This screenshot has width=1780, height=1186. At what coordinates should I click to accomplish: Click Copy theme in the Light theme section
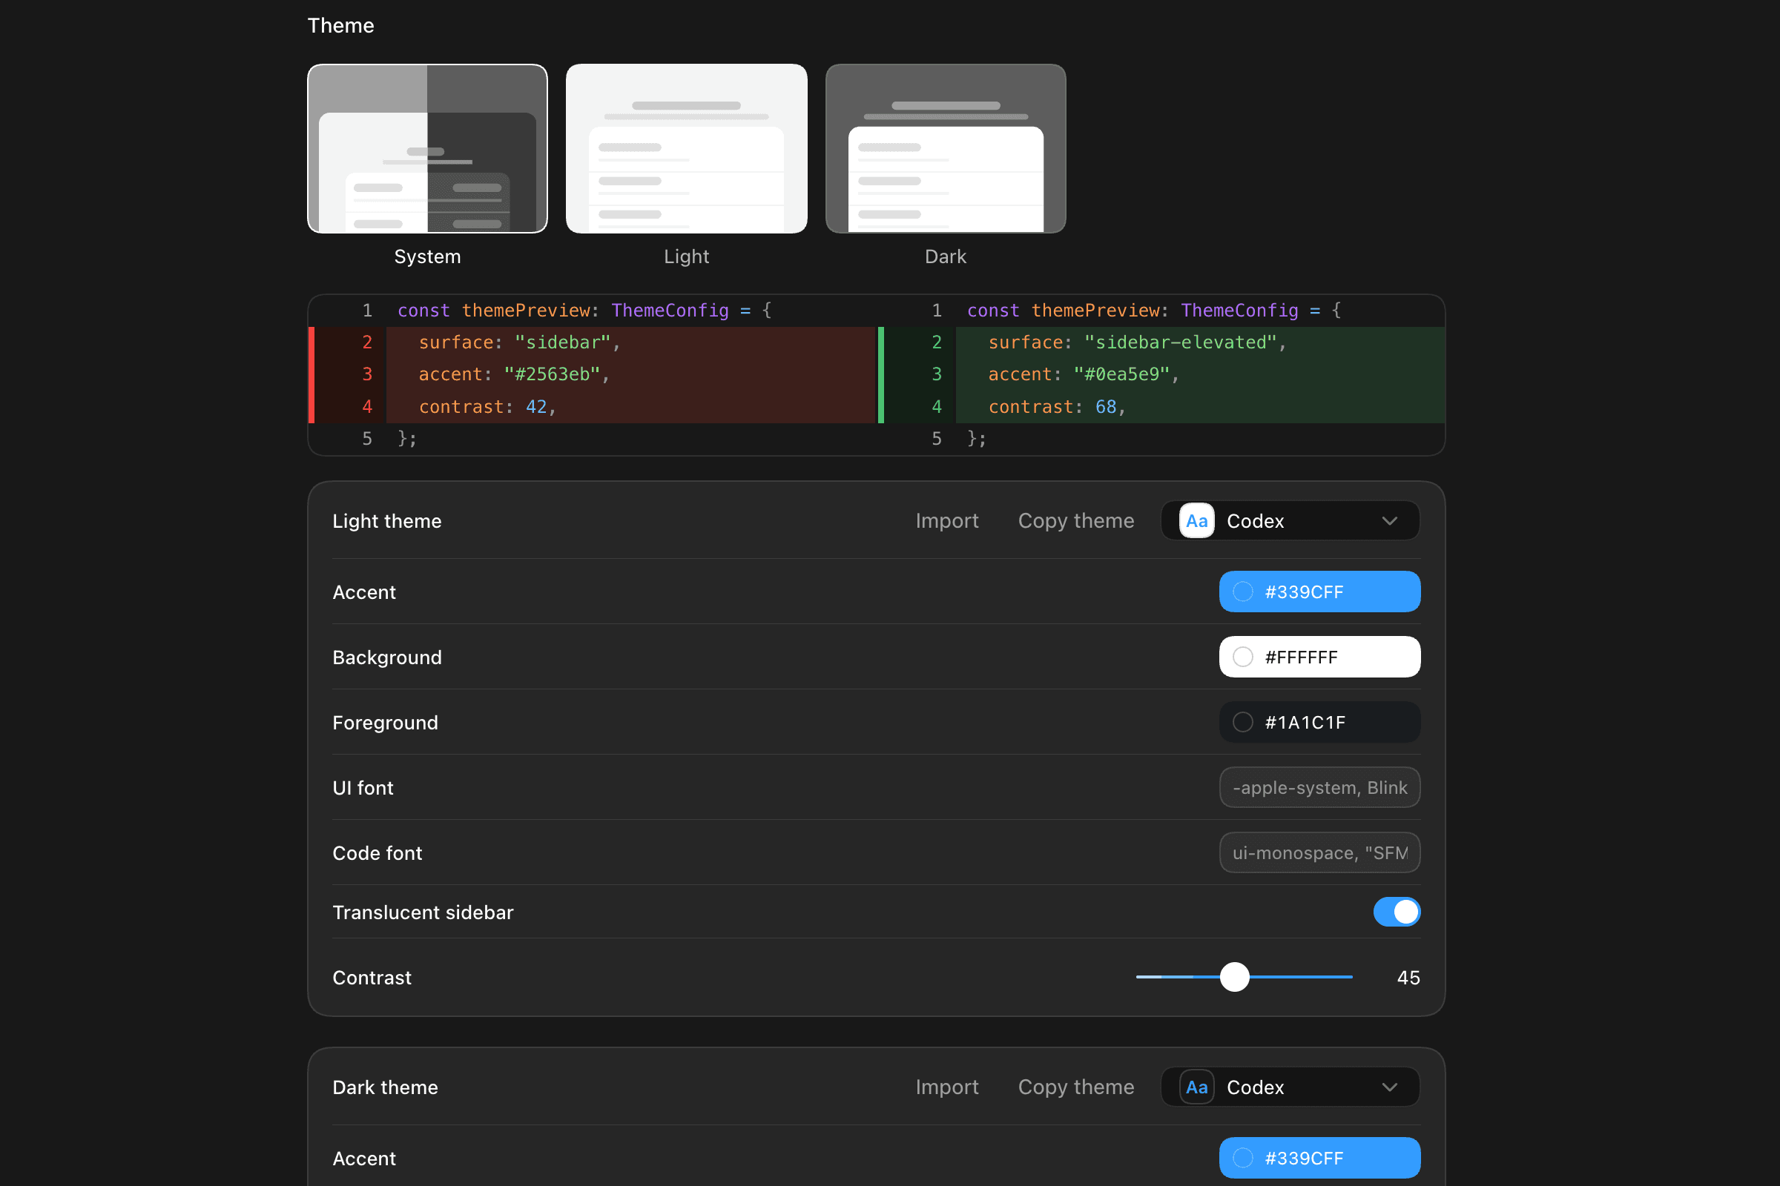(1075, 520)
